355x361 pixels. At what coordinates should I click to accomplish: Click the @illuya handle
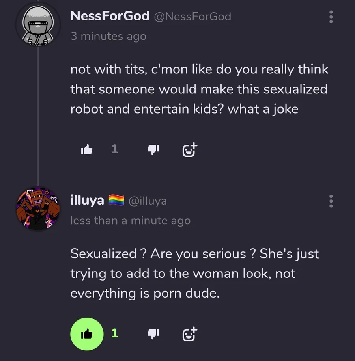click(148, 201)
